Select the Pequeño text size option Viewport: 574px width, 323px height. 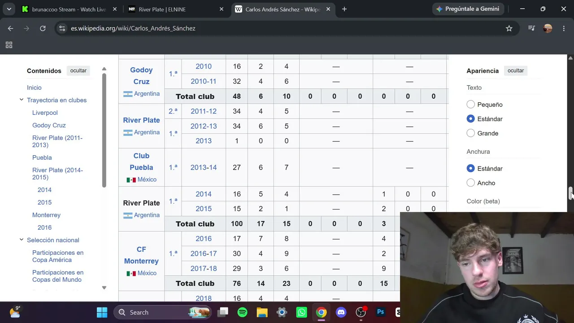tap(470, 105)
